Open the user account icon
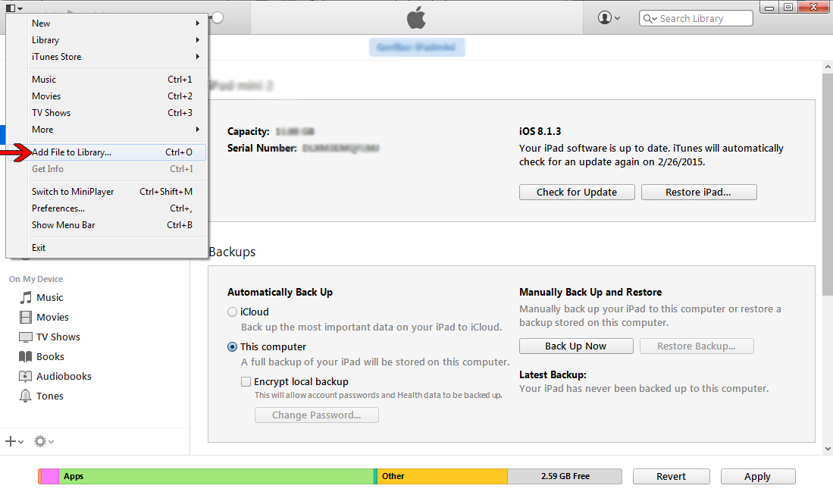833x495 pixels. coord(605,17)
